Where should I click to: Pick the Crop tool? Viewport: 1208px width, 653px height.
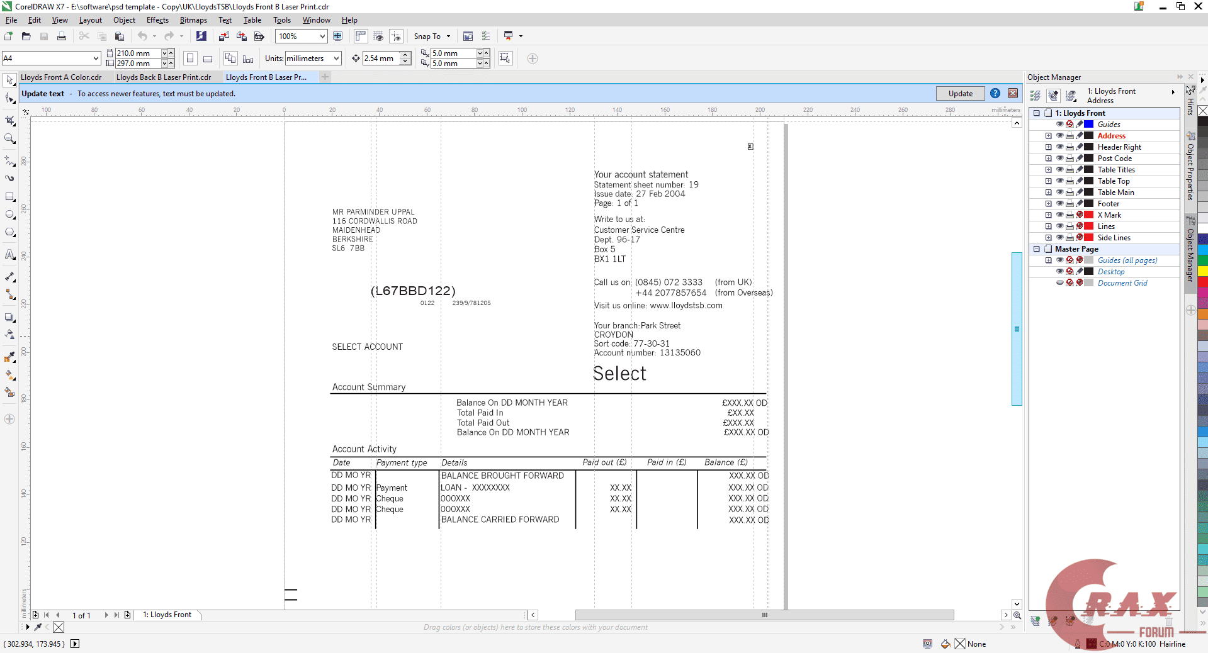pos(9,120)
